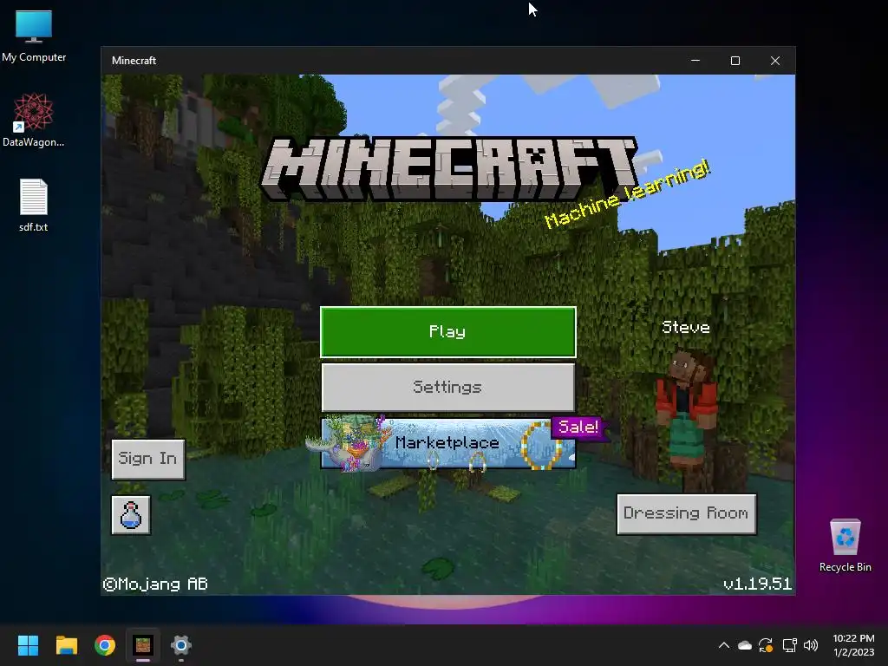
Task: Click the Sale! tag on Marketplace
Action: click(x=578, y=428)
